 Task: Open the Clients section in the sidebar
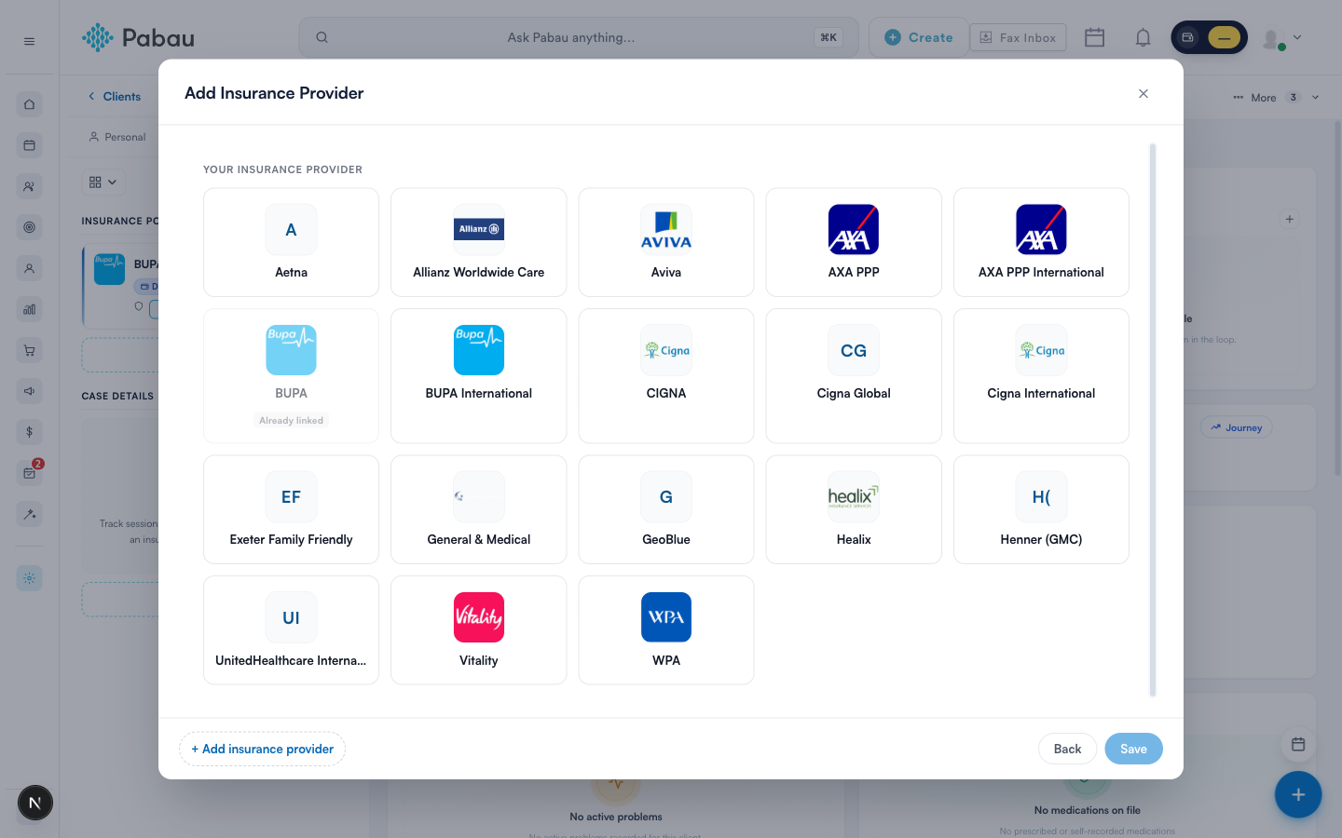click(29, 186)
